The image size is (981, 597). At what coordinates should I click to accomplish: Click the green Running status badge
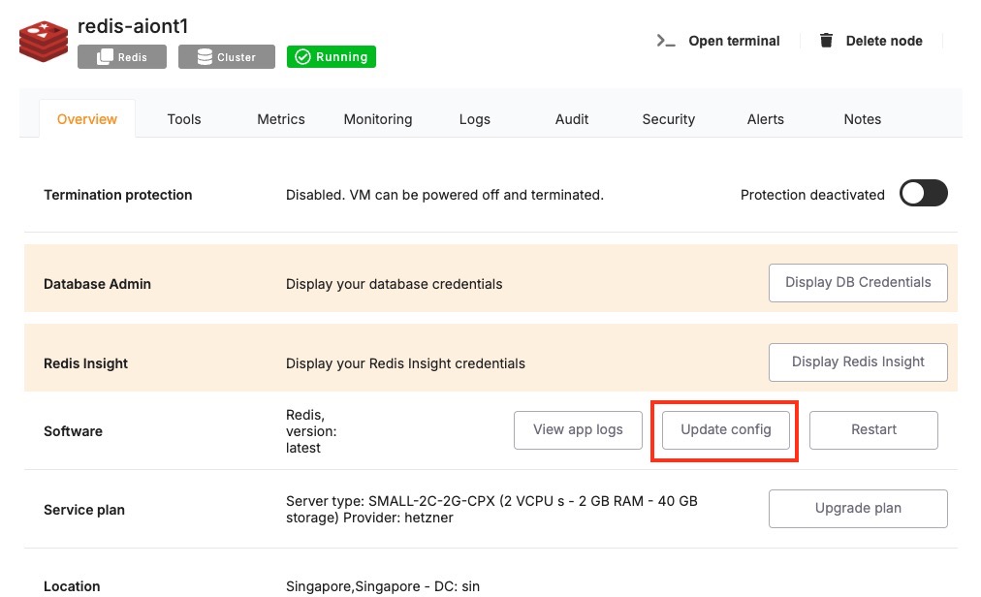click(x=332, y=57)
